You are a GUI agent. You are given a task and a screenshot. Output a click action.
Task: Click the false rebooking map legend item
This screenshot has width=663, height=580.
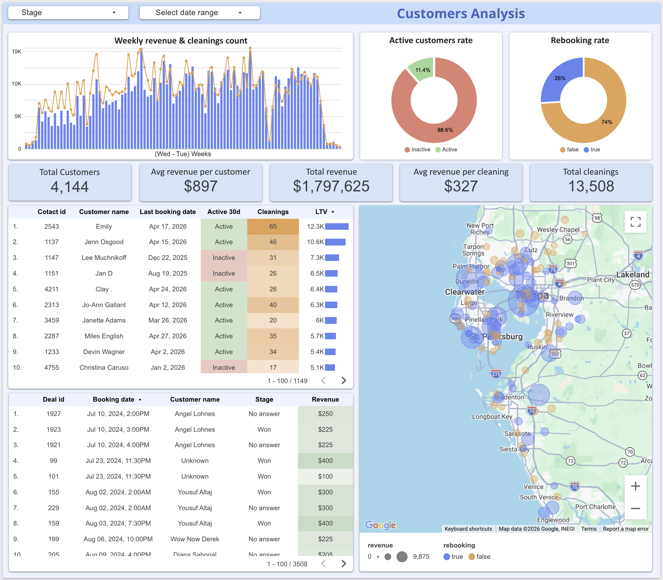point(479,557)
